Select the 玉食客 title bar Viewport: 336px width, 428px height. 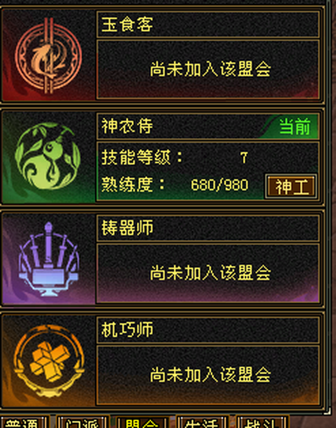coord(208,24)
